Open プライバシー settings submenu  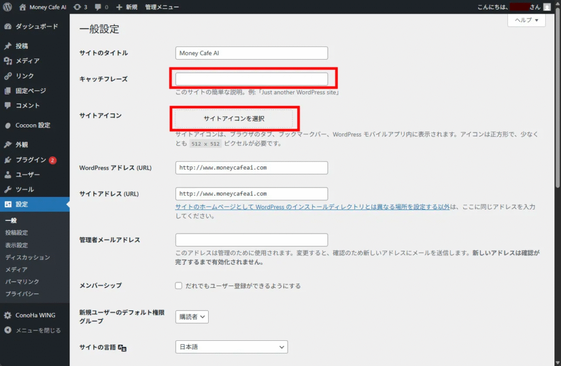22,294
